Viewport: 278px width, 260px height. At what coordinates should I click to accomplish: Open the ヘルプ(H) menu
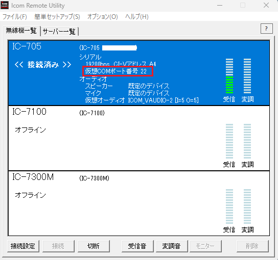point(136,17)
